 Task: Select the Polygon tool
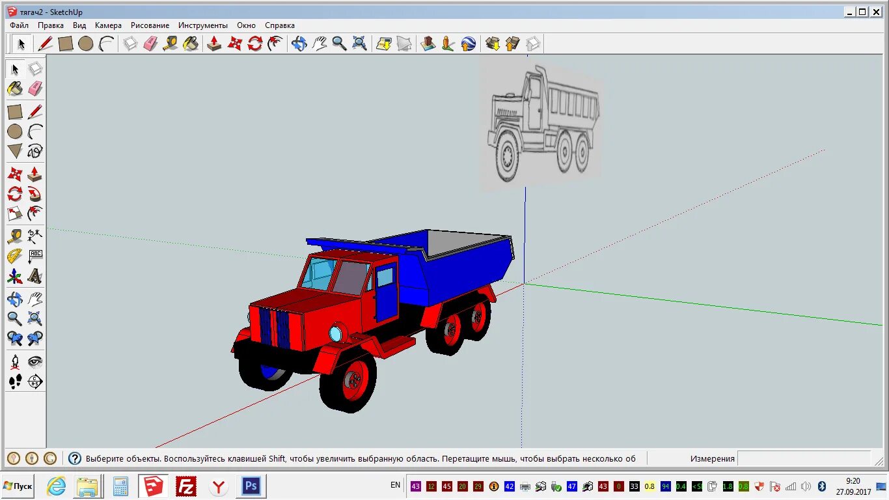(15, 151)
